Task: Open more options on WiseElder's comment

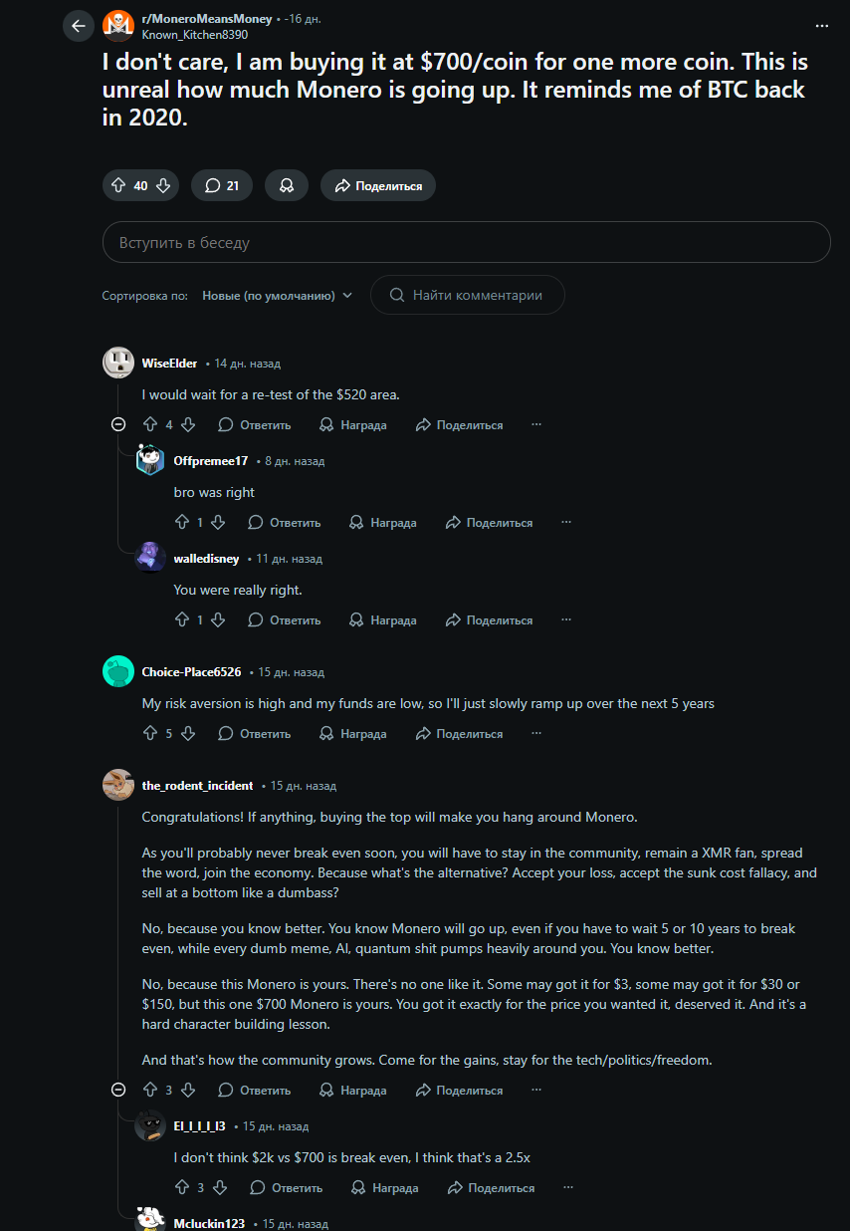Action: [x=536, y=425]
